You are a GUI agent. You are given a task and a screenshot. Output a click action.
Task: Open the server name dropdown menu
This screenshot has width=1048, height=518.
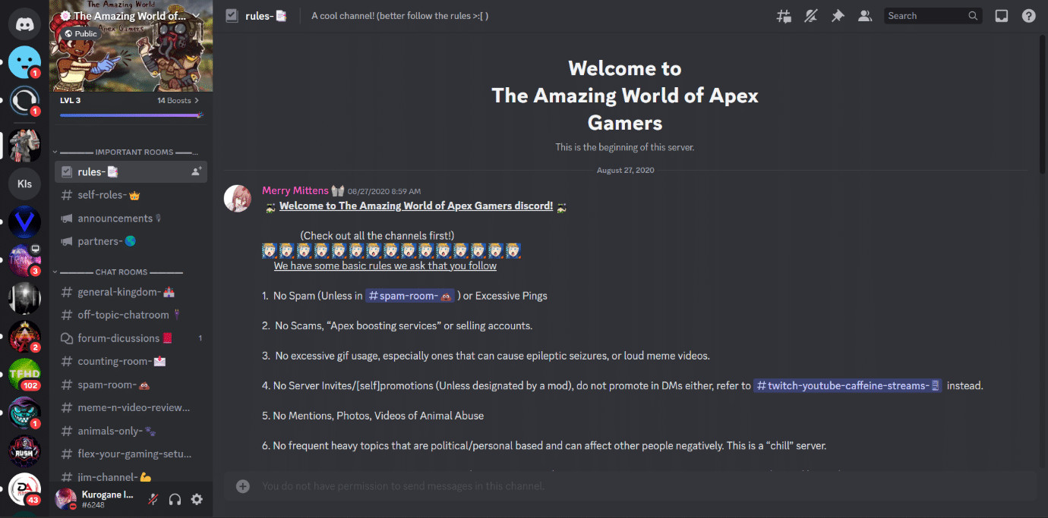coord(131,15)
